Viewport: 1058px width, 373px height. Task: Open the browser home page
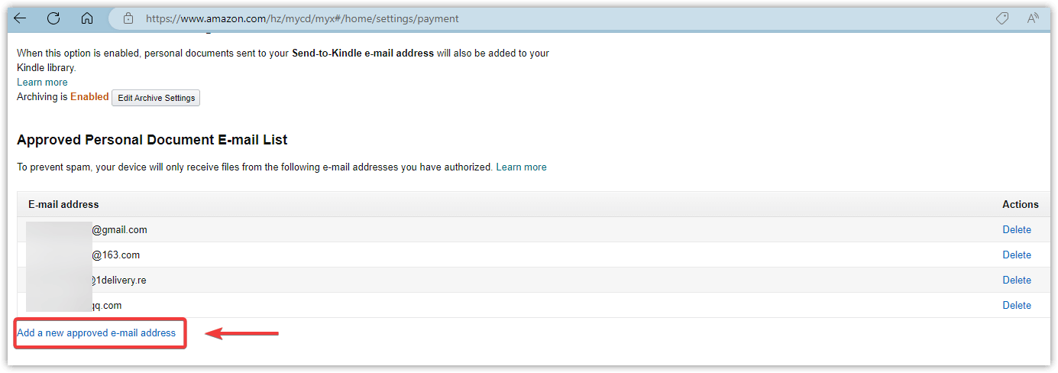pyautogui.click(x=87, y=18)
